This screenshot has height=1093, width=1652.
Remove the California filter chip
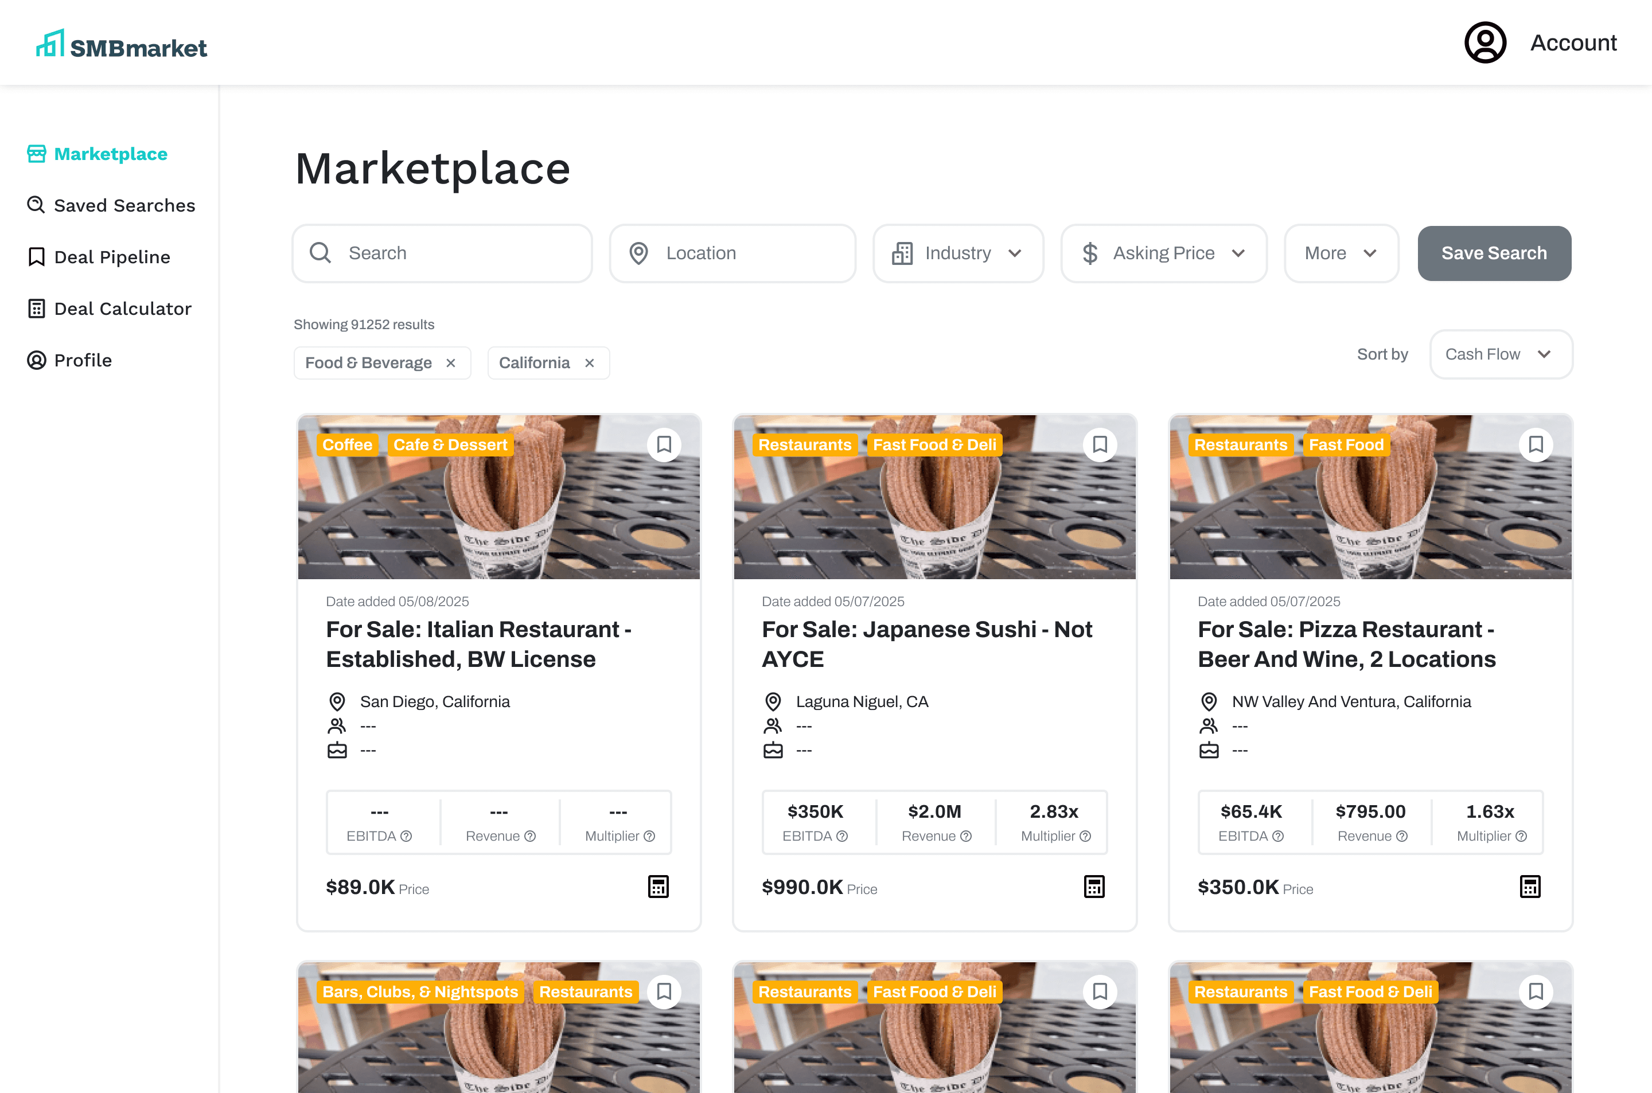click(x=590, y=363)
